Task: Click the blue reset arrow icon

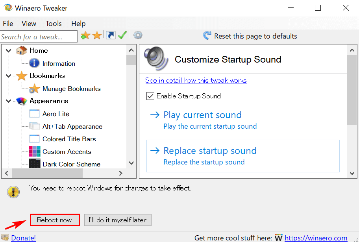Action: pos(207,35)
